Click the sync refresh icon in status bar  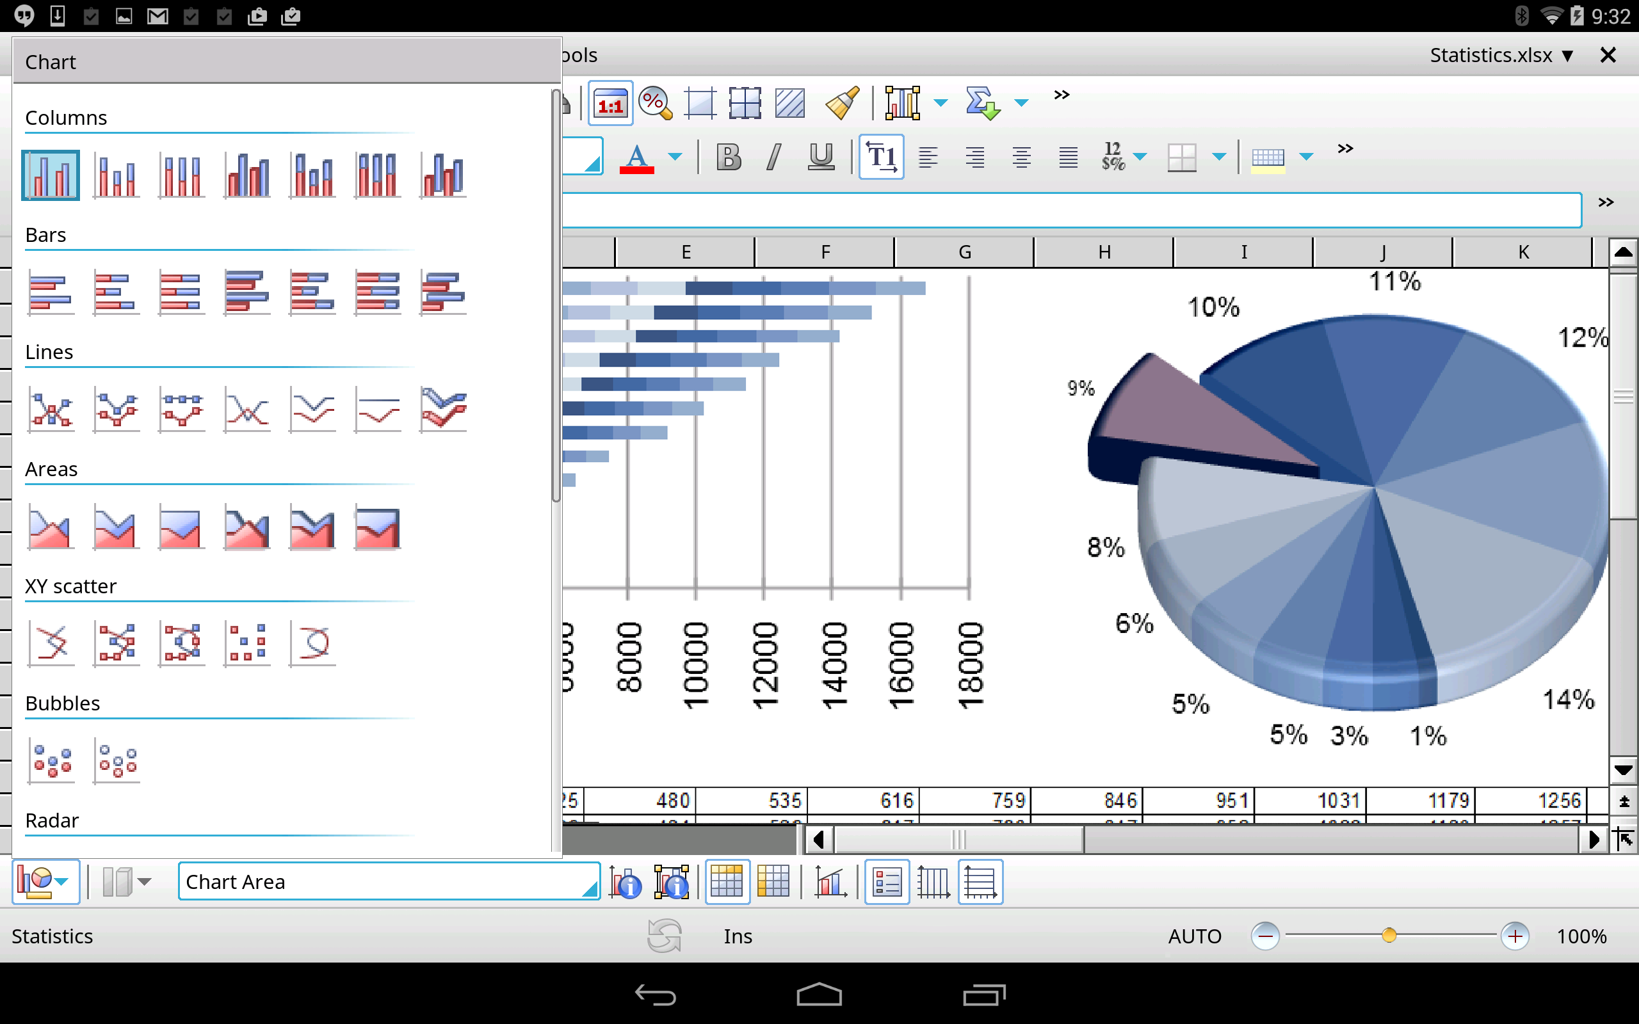664,936
